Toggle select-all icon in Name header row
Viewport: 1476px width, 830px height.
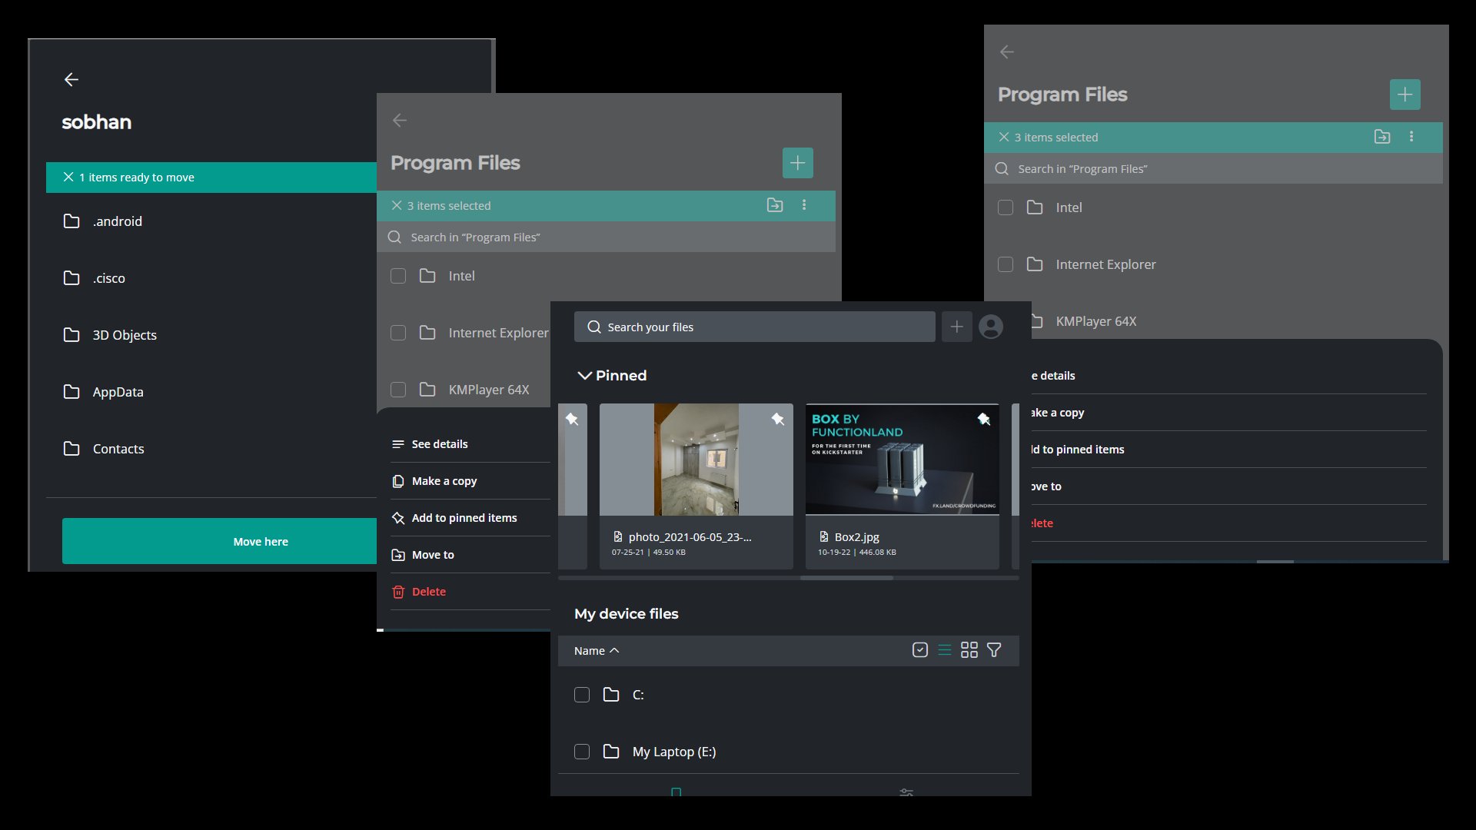point(920,650)
